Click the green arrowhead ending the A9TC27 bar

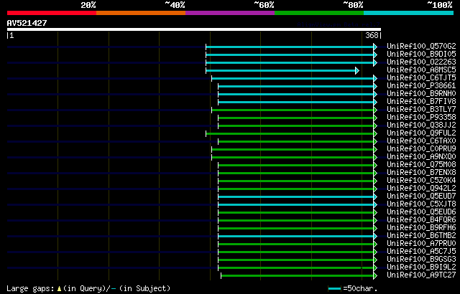pyautogui.click(x=375, y=276)
